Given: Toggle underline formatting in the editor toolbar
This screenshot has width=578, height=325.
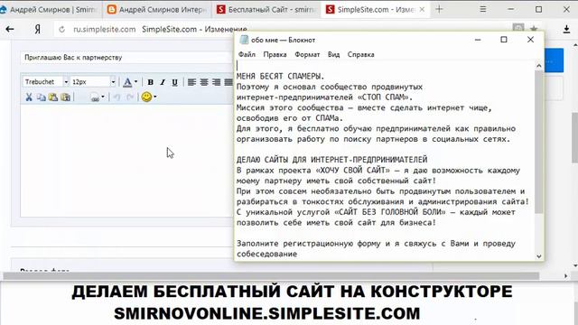Looking at the screenshot, I should coord(174,82).
